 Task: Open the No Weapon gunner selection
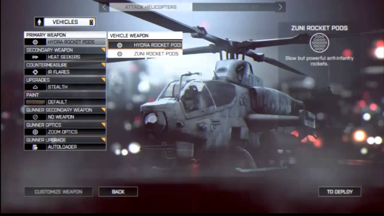tap(65, 117)
